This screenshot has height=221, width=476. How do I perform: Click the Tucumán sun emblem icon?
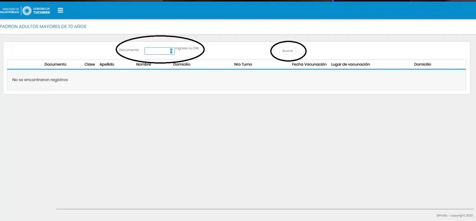pos(27,10)
